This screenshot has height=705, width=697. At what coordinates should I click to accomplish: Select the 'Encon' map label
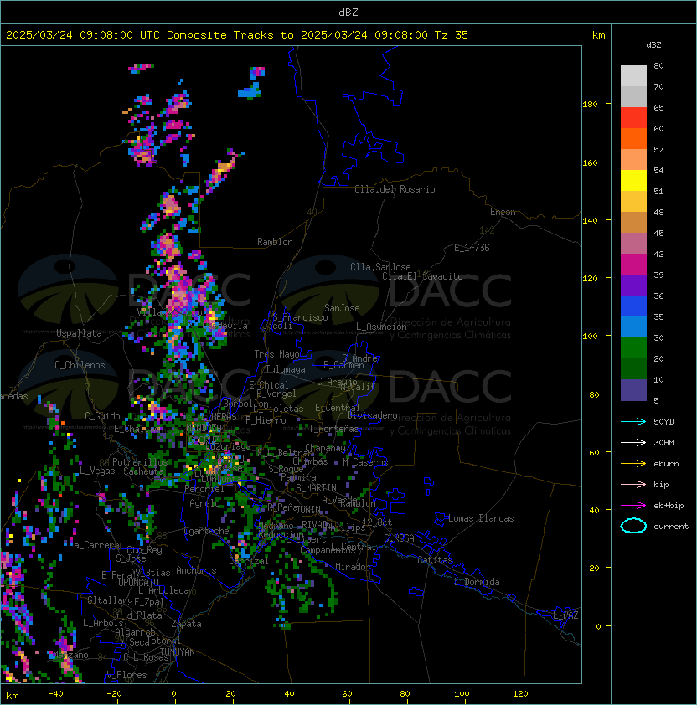(503, 212)
